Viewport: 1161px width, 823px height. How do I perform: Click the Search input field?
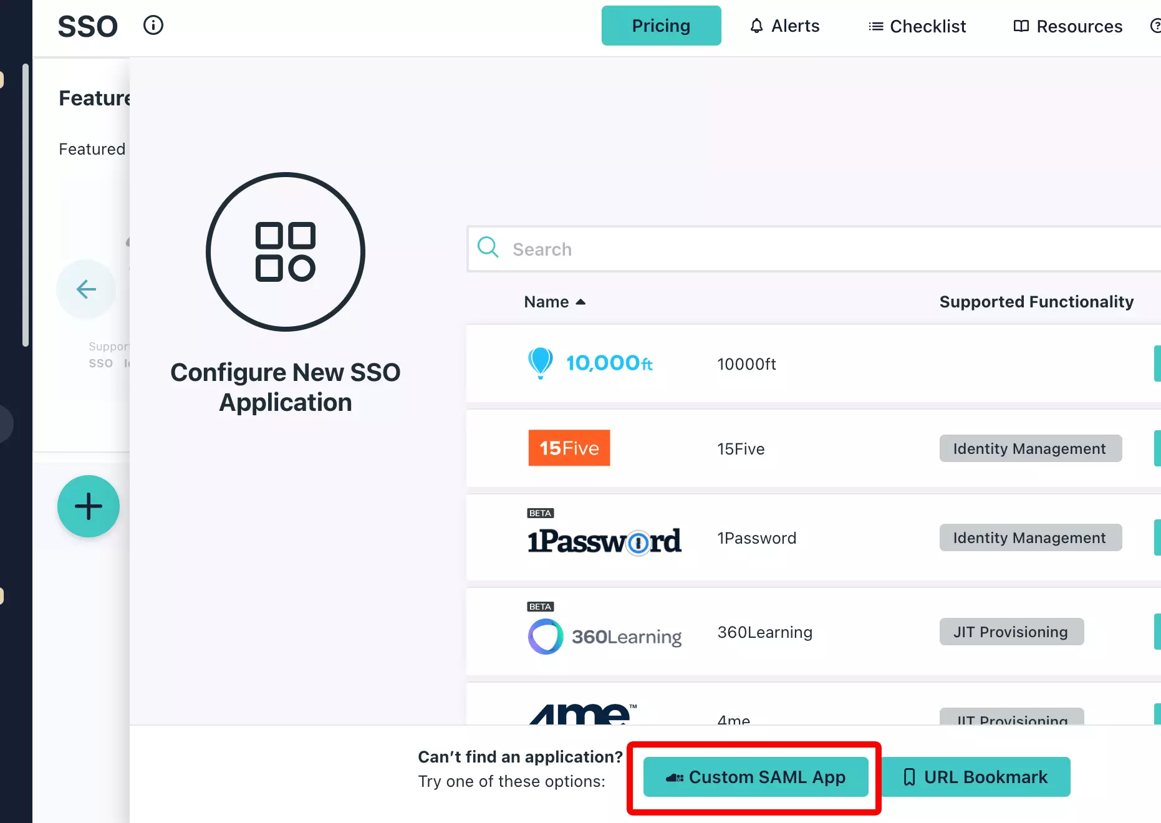[814, 249]
